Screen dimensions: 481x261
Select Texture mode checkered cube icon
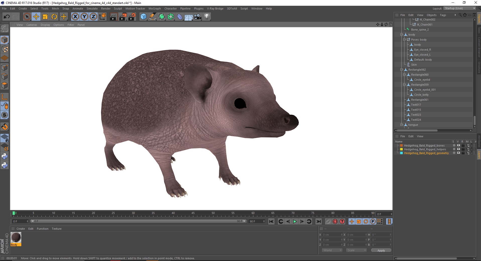click(5, 49)
